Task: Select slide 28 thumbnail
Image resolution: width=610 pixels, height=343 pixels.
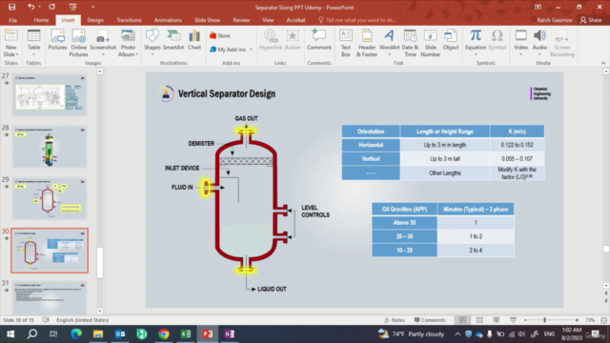Action: [50, 147]
